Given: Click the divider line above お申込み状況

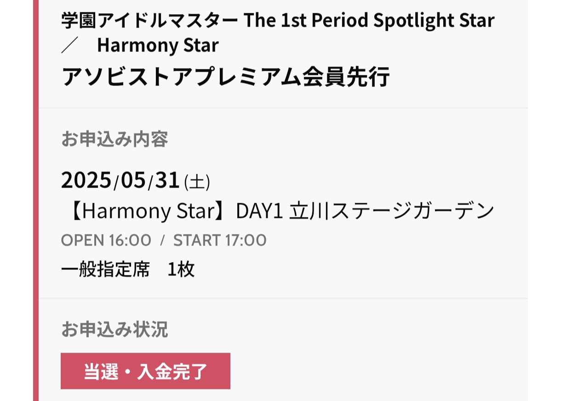Looking at the screenshot, I should [x=283, y=298].
